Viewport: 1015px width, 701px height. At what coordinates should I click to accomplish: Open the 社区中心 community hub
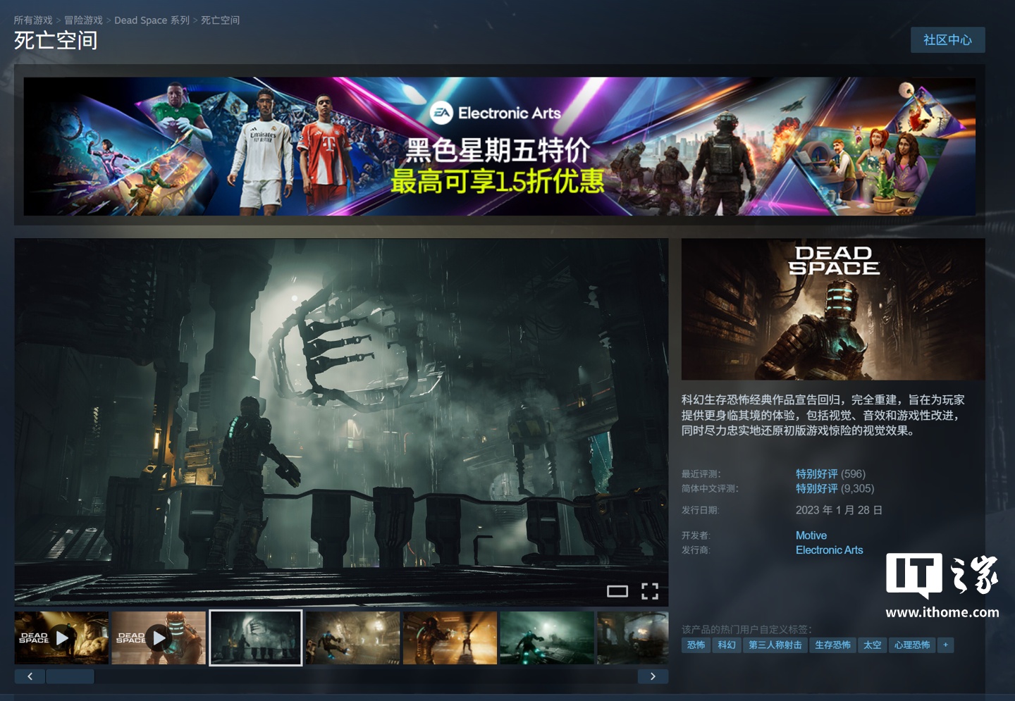coord(947,40)
